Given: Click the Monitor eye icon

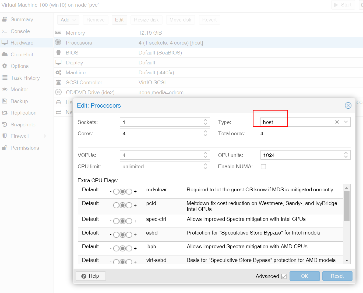Looking at the screenshot, I should tap(5, 89).
